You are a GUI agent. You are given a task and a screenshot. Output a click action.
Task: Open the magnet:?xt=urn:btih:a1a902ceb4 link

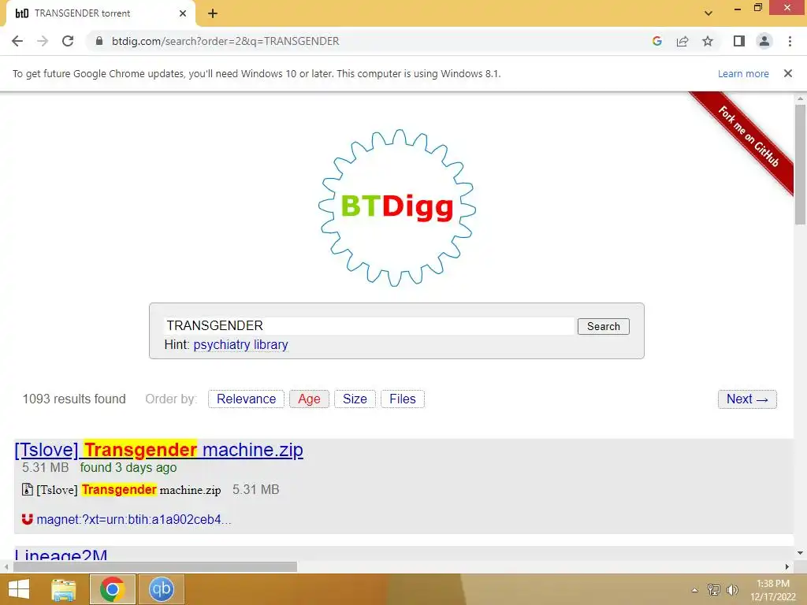pos(134,520)
